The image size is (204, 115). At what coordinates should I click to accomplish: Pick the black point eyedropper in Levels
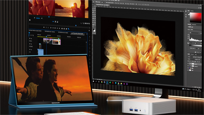188,35
